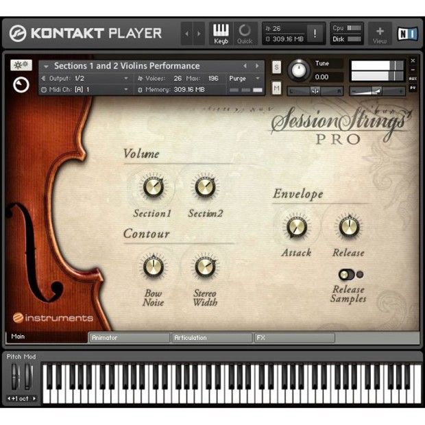The height and width of the screenshot is (425, 425).
Task: Click the e-instruments logo
Action: coord(53,317)
